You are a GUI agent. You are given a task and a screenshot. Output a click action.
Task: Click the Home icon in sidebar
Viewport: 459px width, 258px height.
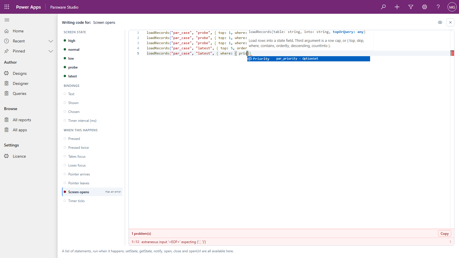click(7, 31)
